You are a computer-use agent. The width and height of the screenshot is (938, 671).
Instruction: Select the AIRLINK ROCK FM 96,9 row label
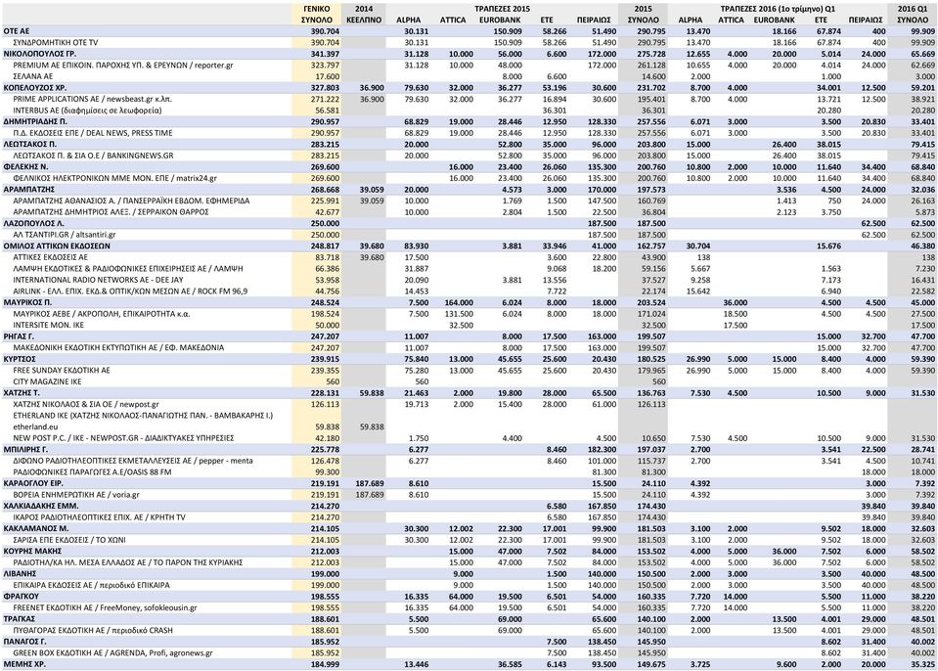(130, 291)
